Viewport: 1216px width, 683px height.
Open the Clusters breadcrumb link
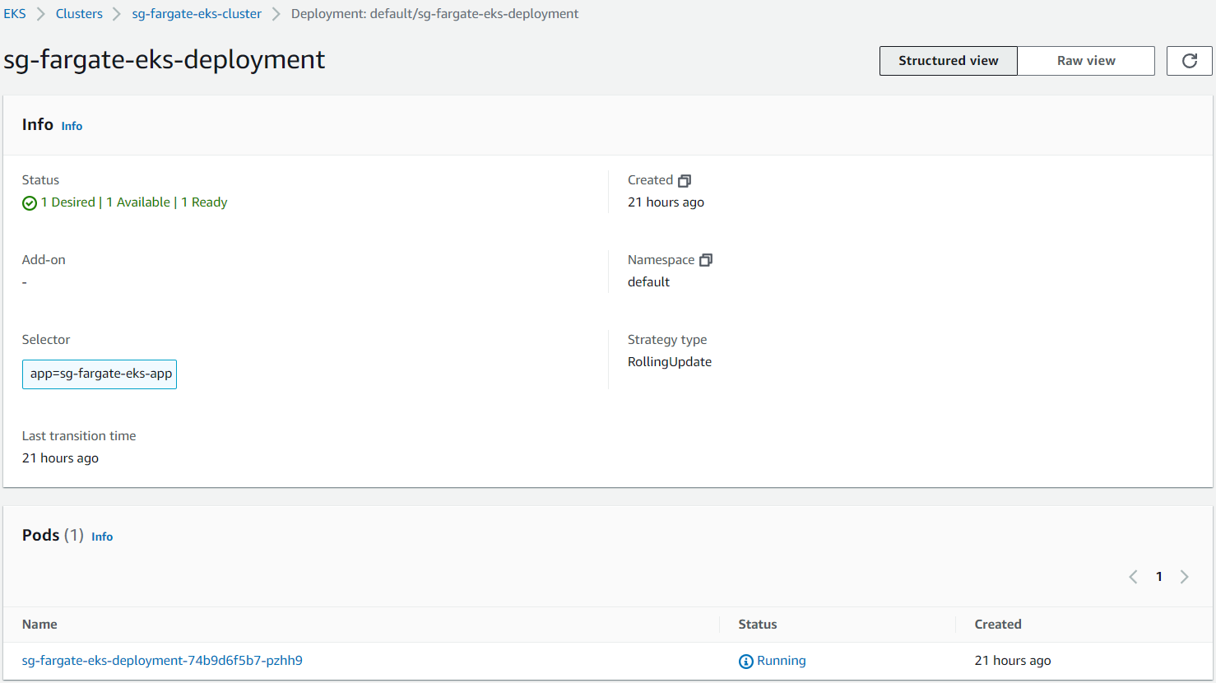[79, 14]
